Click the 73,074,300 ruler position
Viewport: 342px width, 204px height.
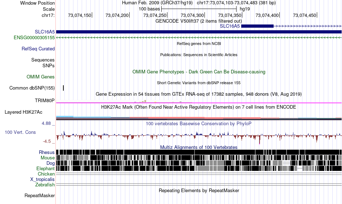click(x=192, y=15)
